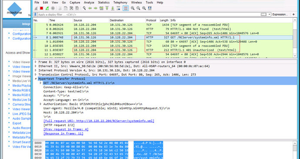Toggle packet list colorization icon
The width and height of the screenshot is (300, 159).
[x=126, y=8]
